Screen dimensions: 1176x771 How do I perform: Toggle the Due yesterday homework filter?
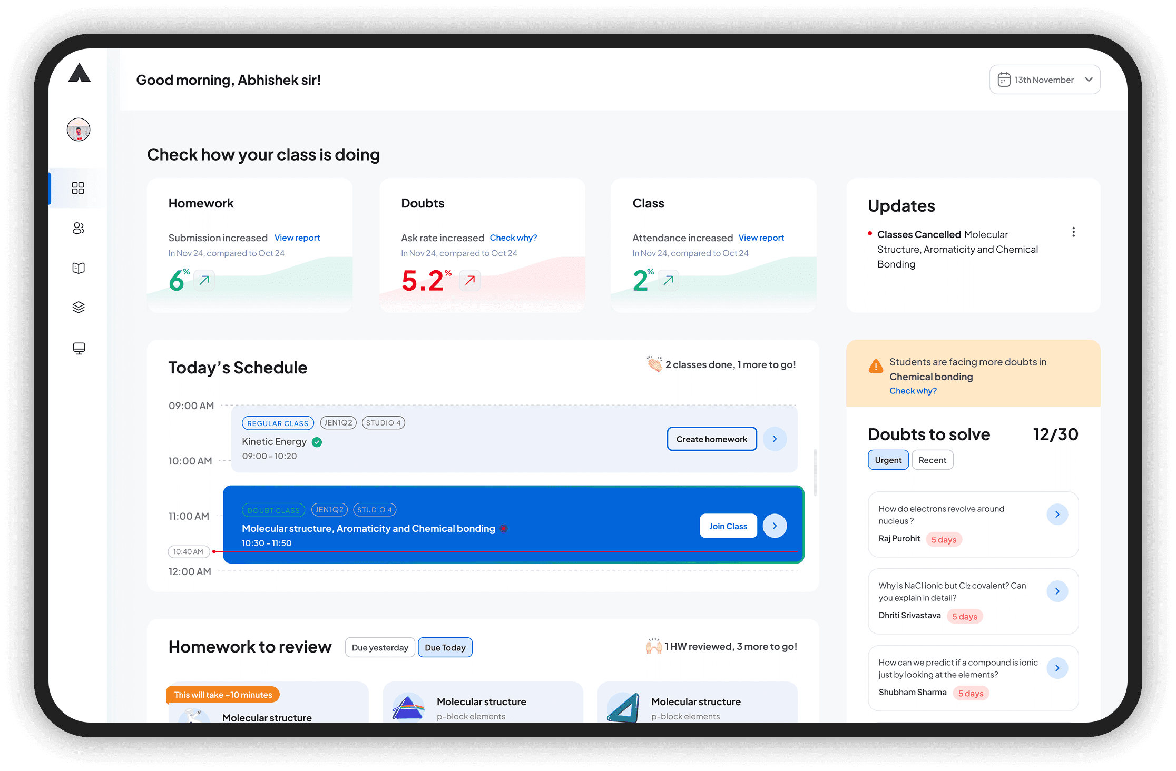point(380,647)
